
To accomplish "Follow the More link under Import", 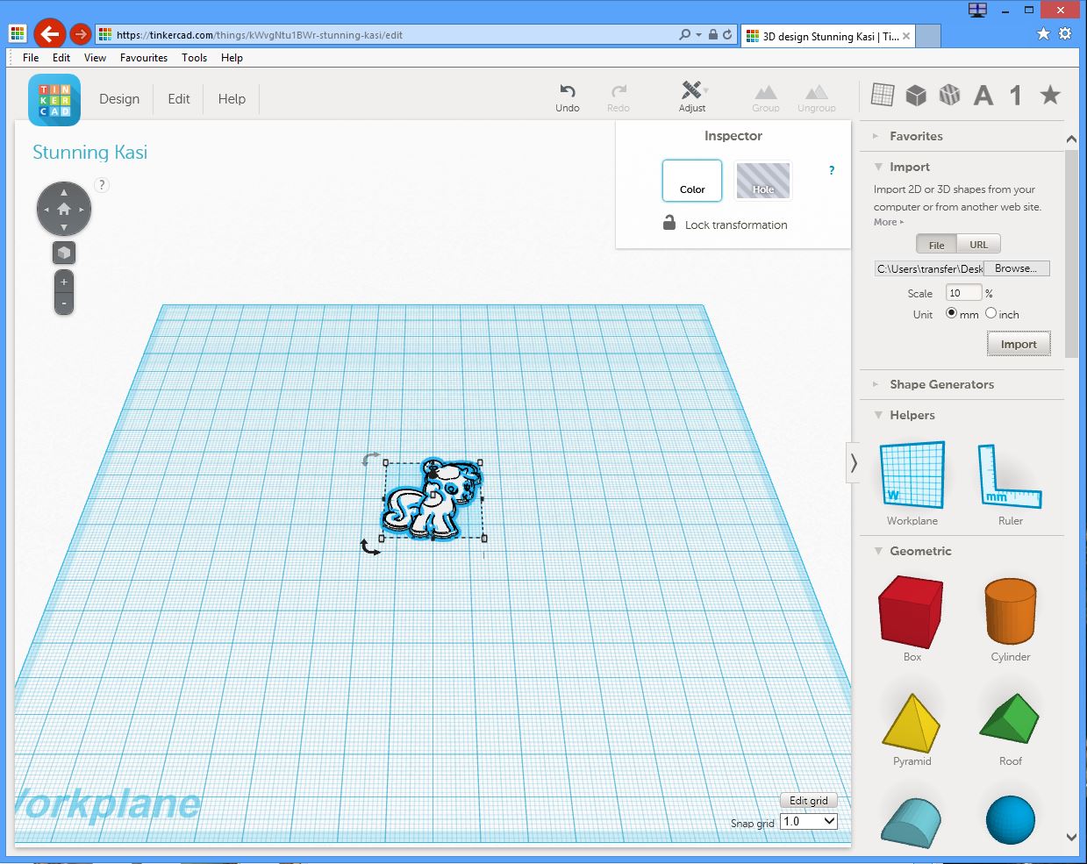I will coord(888,222).
